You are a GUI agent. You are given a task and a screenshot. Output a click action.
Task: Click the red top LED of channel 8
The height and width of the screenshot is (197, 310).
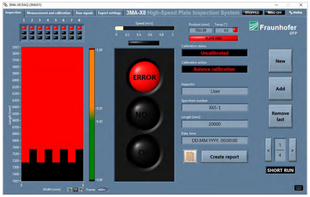click(79, 28)
